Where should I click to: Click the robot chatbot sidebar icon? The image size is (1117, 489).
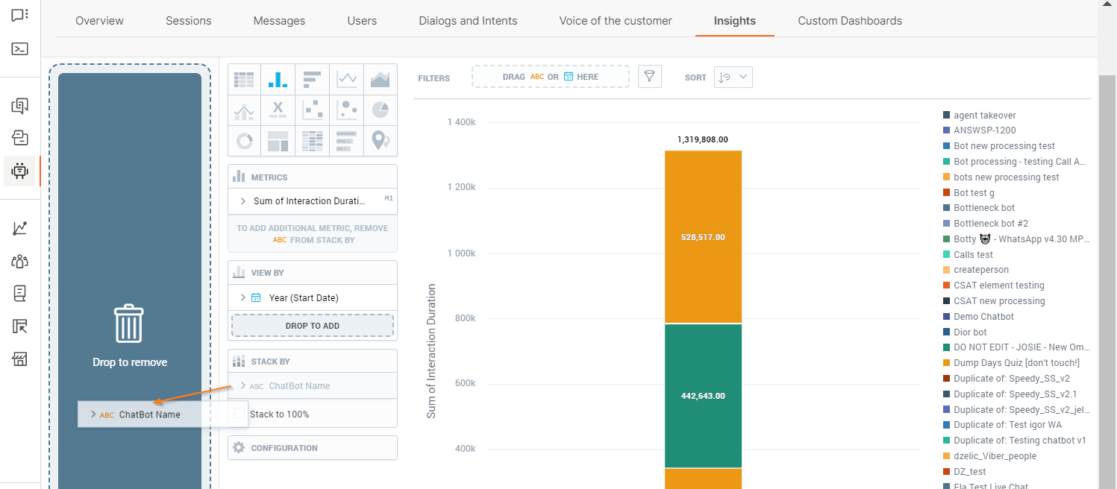(20, 171)
